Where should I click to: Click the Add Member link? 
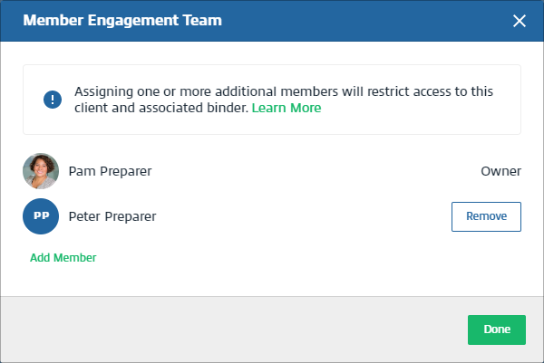pyautogui.click(x=63, y=258)
